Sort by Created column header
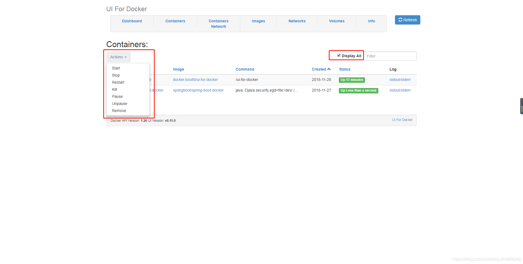Image resolution: width=523 pixels, height=264 pixels. [x=321, y=69]
